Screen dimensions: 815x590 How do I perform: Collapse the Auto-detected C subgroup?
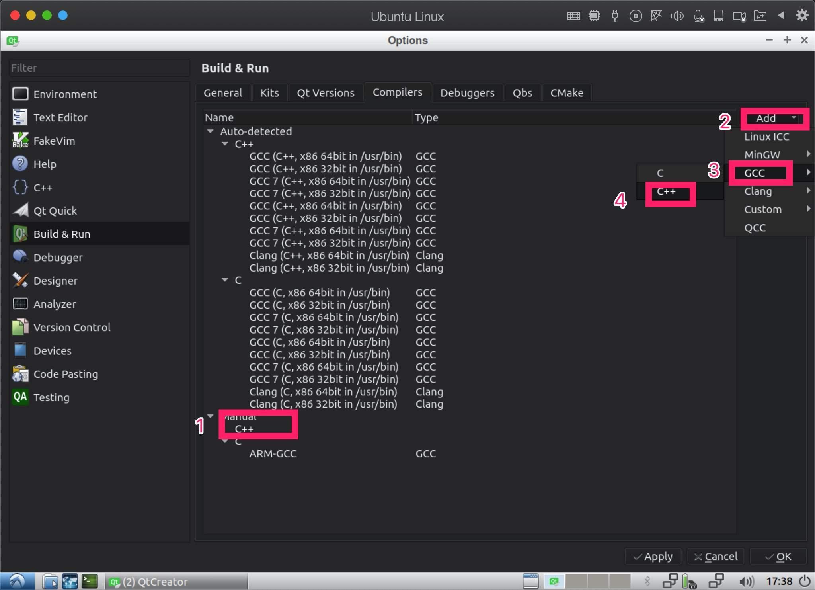click(x=225, y=280)
